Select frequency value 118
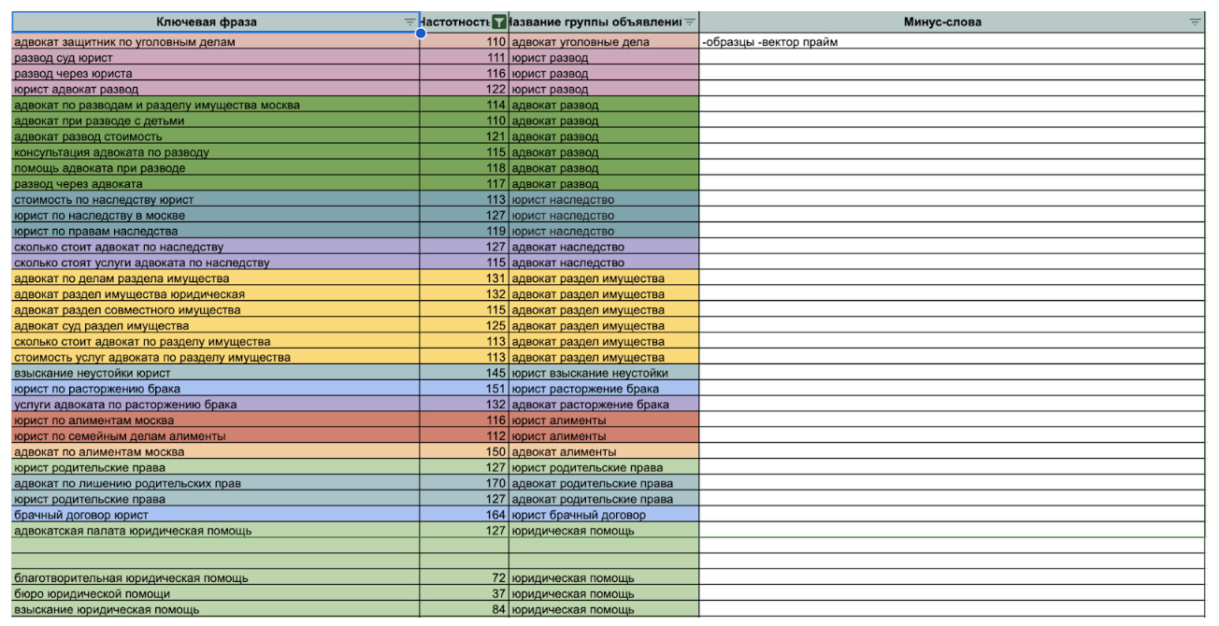 [465, 168]
